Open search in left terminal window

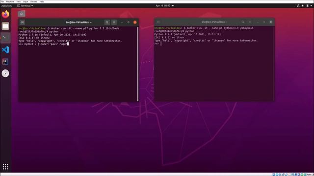point(107,22)
